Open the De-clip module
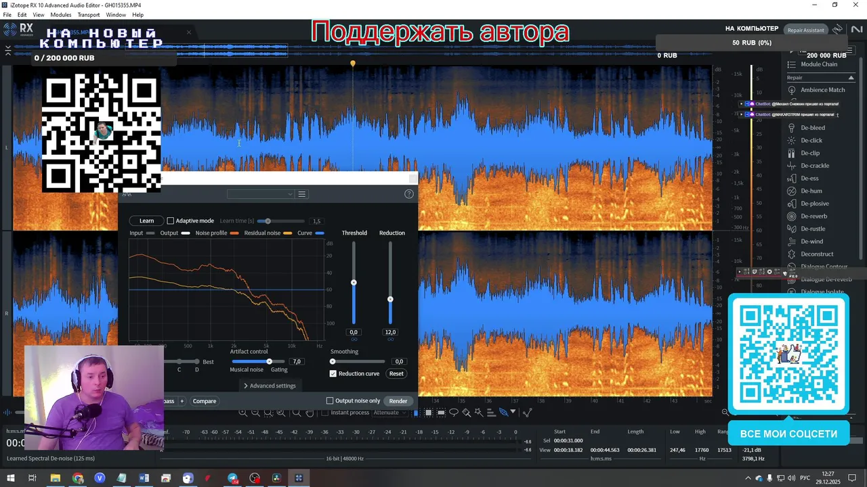 click(x=809, y=153)
